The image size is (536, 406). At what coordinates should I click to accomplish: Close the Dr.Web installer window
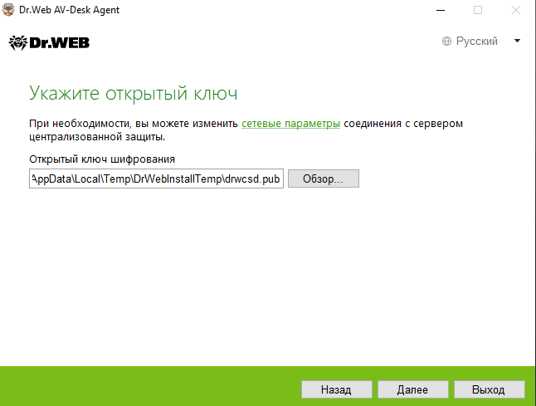click(x=516, y=10)
